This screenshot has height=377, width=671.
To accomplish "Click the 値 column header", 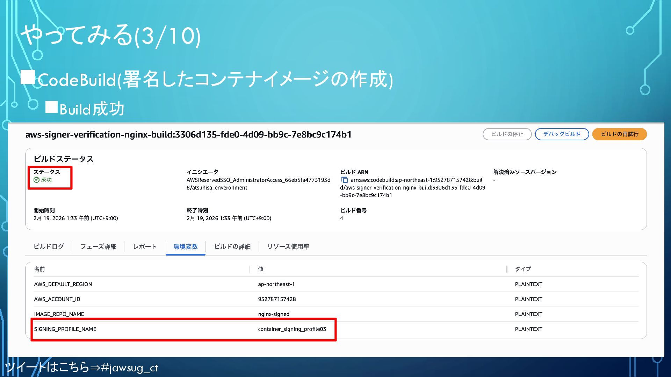I will tap(261, 269).
